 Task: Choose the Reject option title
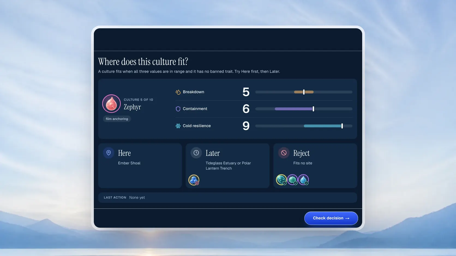click(301, 153)
